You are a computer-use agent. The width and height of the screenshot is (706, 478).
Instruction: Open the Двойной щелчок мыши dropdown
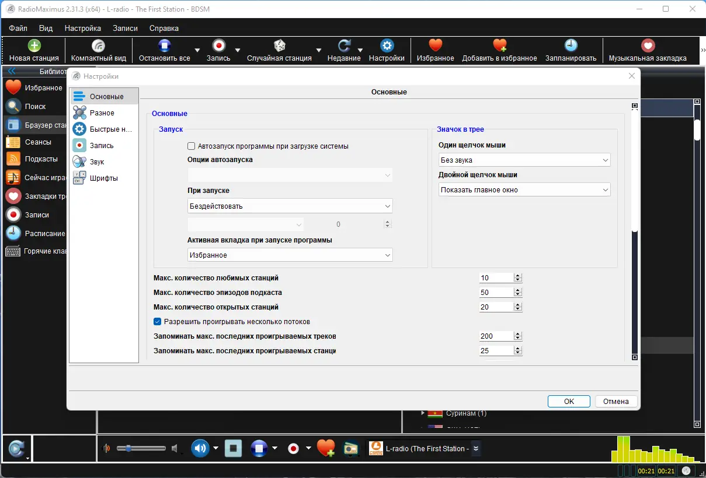[x=524, y=189]
